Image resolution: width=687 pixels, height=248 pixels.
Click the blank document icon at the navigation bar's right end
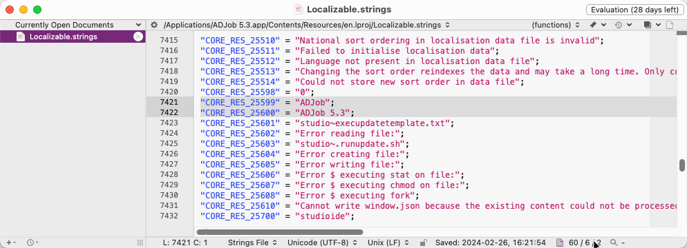coord(669,25)
